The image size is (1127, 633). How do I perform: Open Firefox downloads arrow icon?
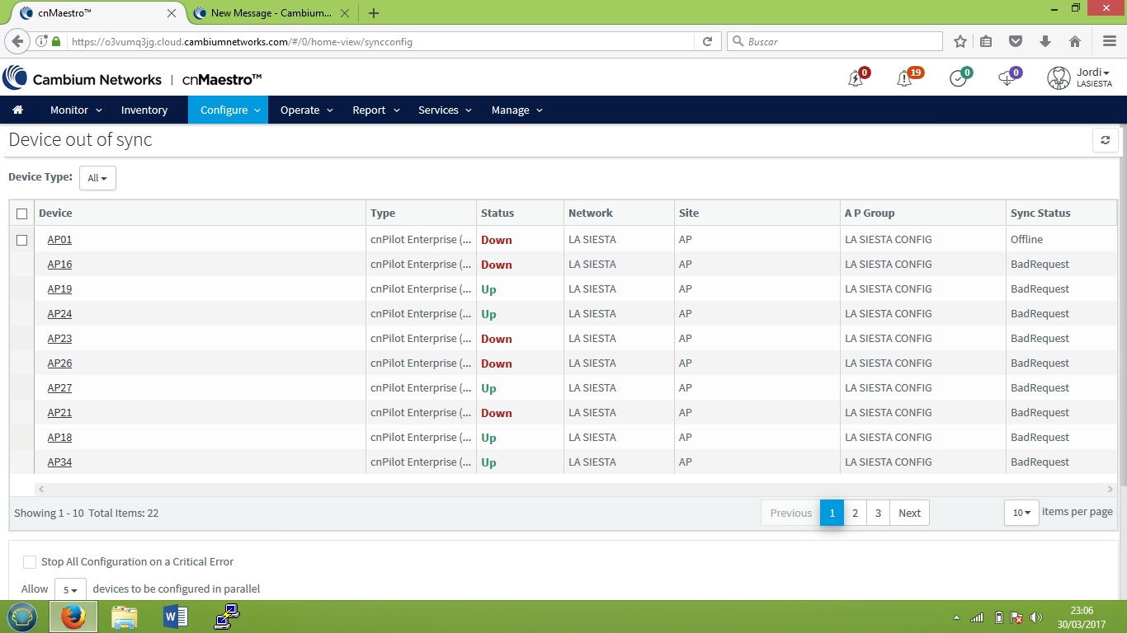point(1045,41)
